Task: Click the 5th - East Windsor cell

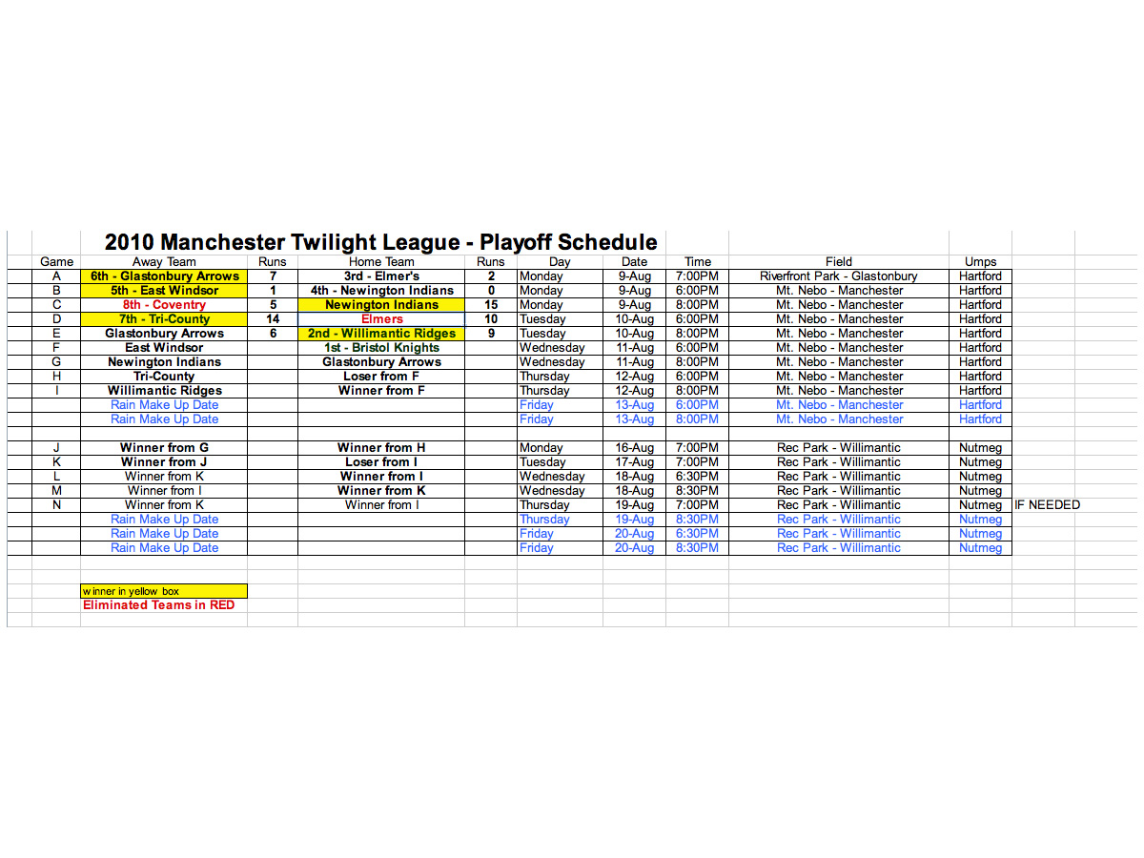Action: [164, 290]
